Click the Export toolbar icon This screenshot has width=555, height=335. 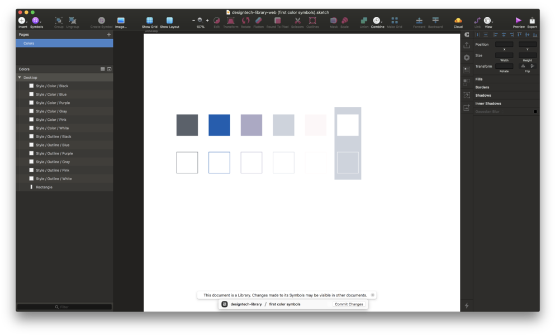pos(532,21)
